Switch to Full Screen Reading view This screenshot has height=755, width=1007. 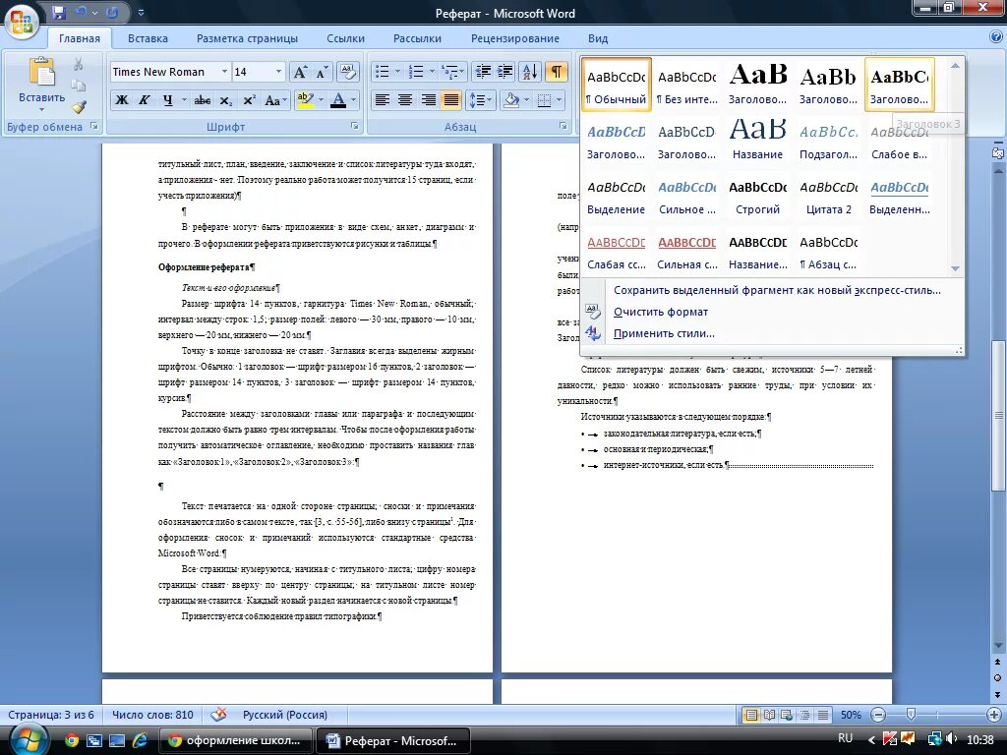pyautogui.click(x=769, y=715)
